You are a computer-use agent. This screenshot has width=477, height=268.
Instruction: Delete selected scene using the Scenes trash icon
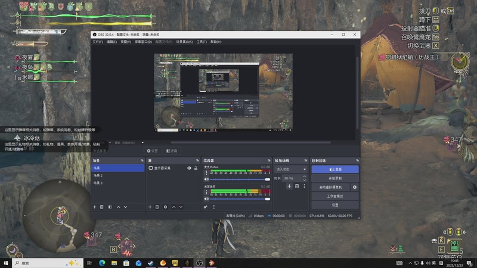[x=101, y=207]
